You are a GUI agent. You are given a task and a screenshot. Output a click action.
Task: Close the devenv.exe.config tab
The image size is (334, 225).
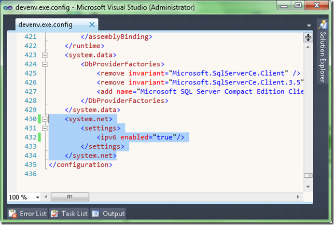click(x=92, y=25)
